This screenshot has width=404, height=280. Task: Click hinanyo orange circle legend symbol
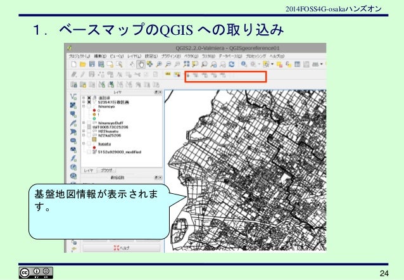tap(94, 115)
